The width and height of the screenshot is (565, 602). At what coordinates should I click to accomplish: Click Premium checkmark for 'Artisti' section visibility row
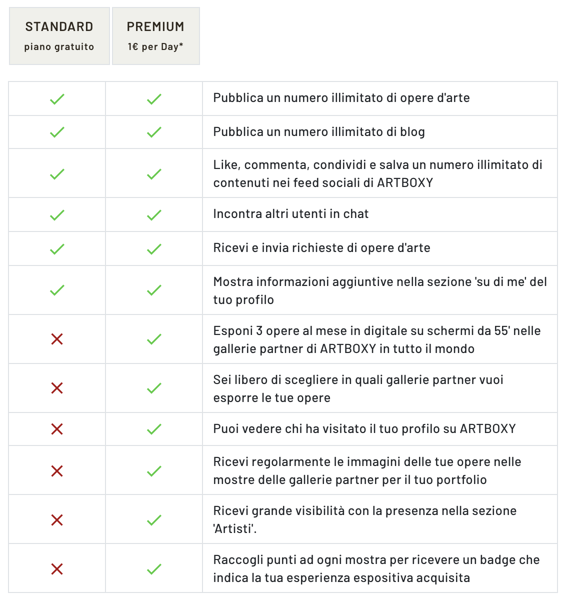tap(154, 520)
